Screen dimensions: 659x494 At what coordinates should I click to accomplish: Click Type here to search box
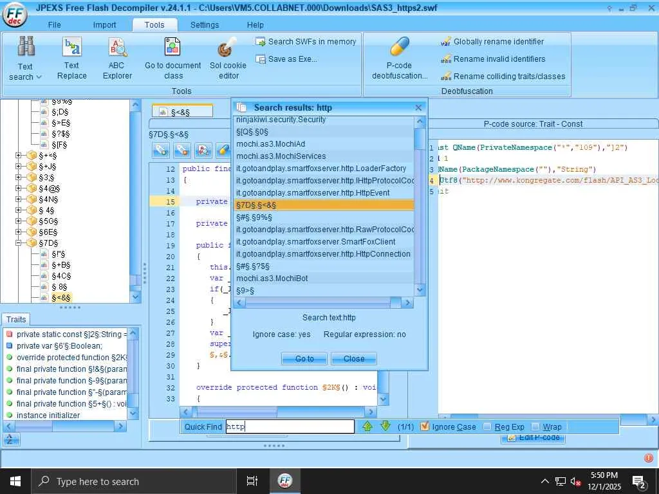[134, 481]
